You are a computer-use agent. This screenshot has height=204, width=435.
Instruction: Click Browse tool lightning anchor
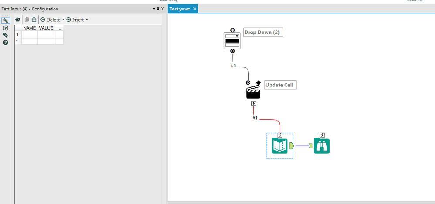pos(322,135)
